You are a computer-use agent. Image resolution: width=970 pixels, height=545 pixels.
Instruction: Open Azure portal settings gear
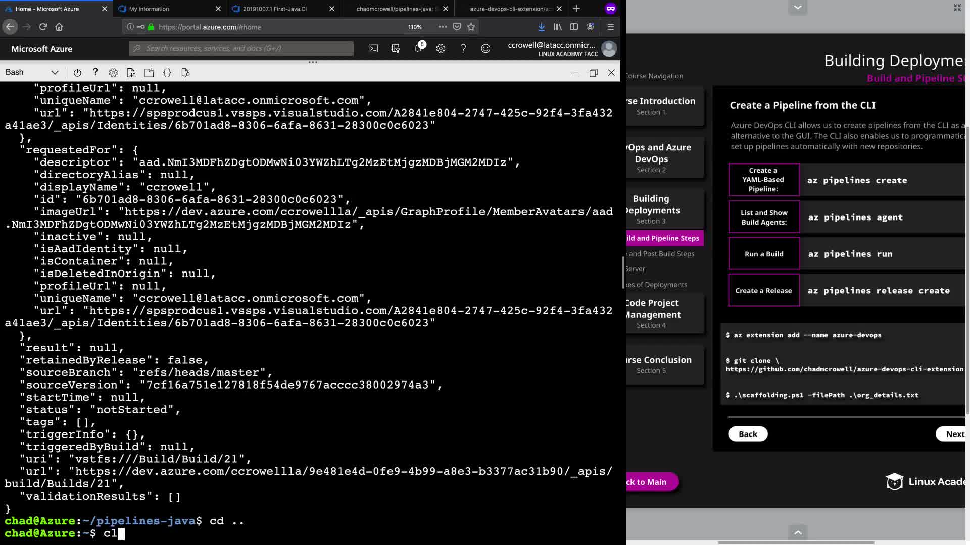click(x=441, y=49)
